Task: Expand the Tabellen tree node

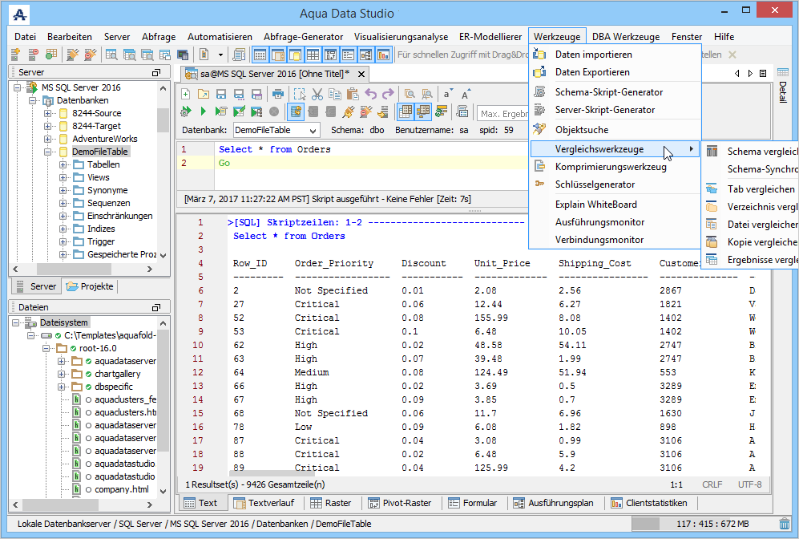Action: 63,164
